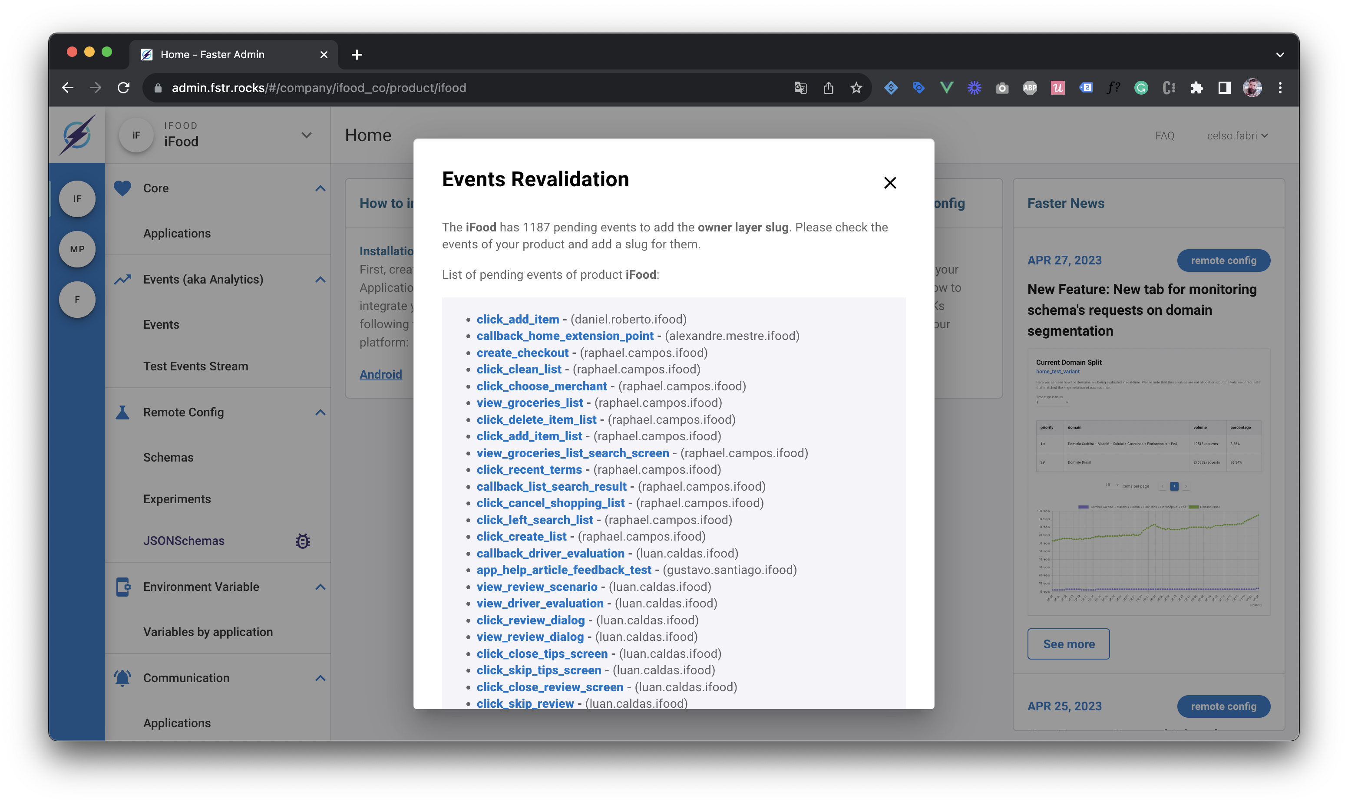Open the create_checkout event link

tap(522, 353)
